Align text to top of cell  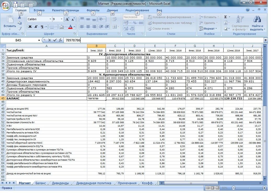click(x=82, y=19)
